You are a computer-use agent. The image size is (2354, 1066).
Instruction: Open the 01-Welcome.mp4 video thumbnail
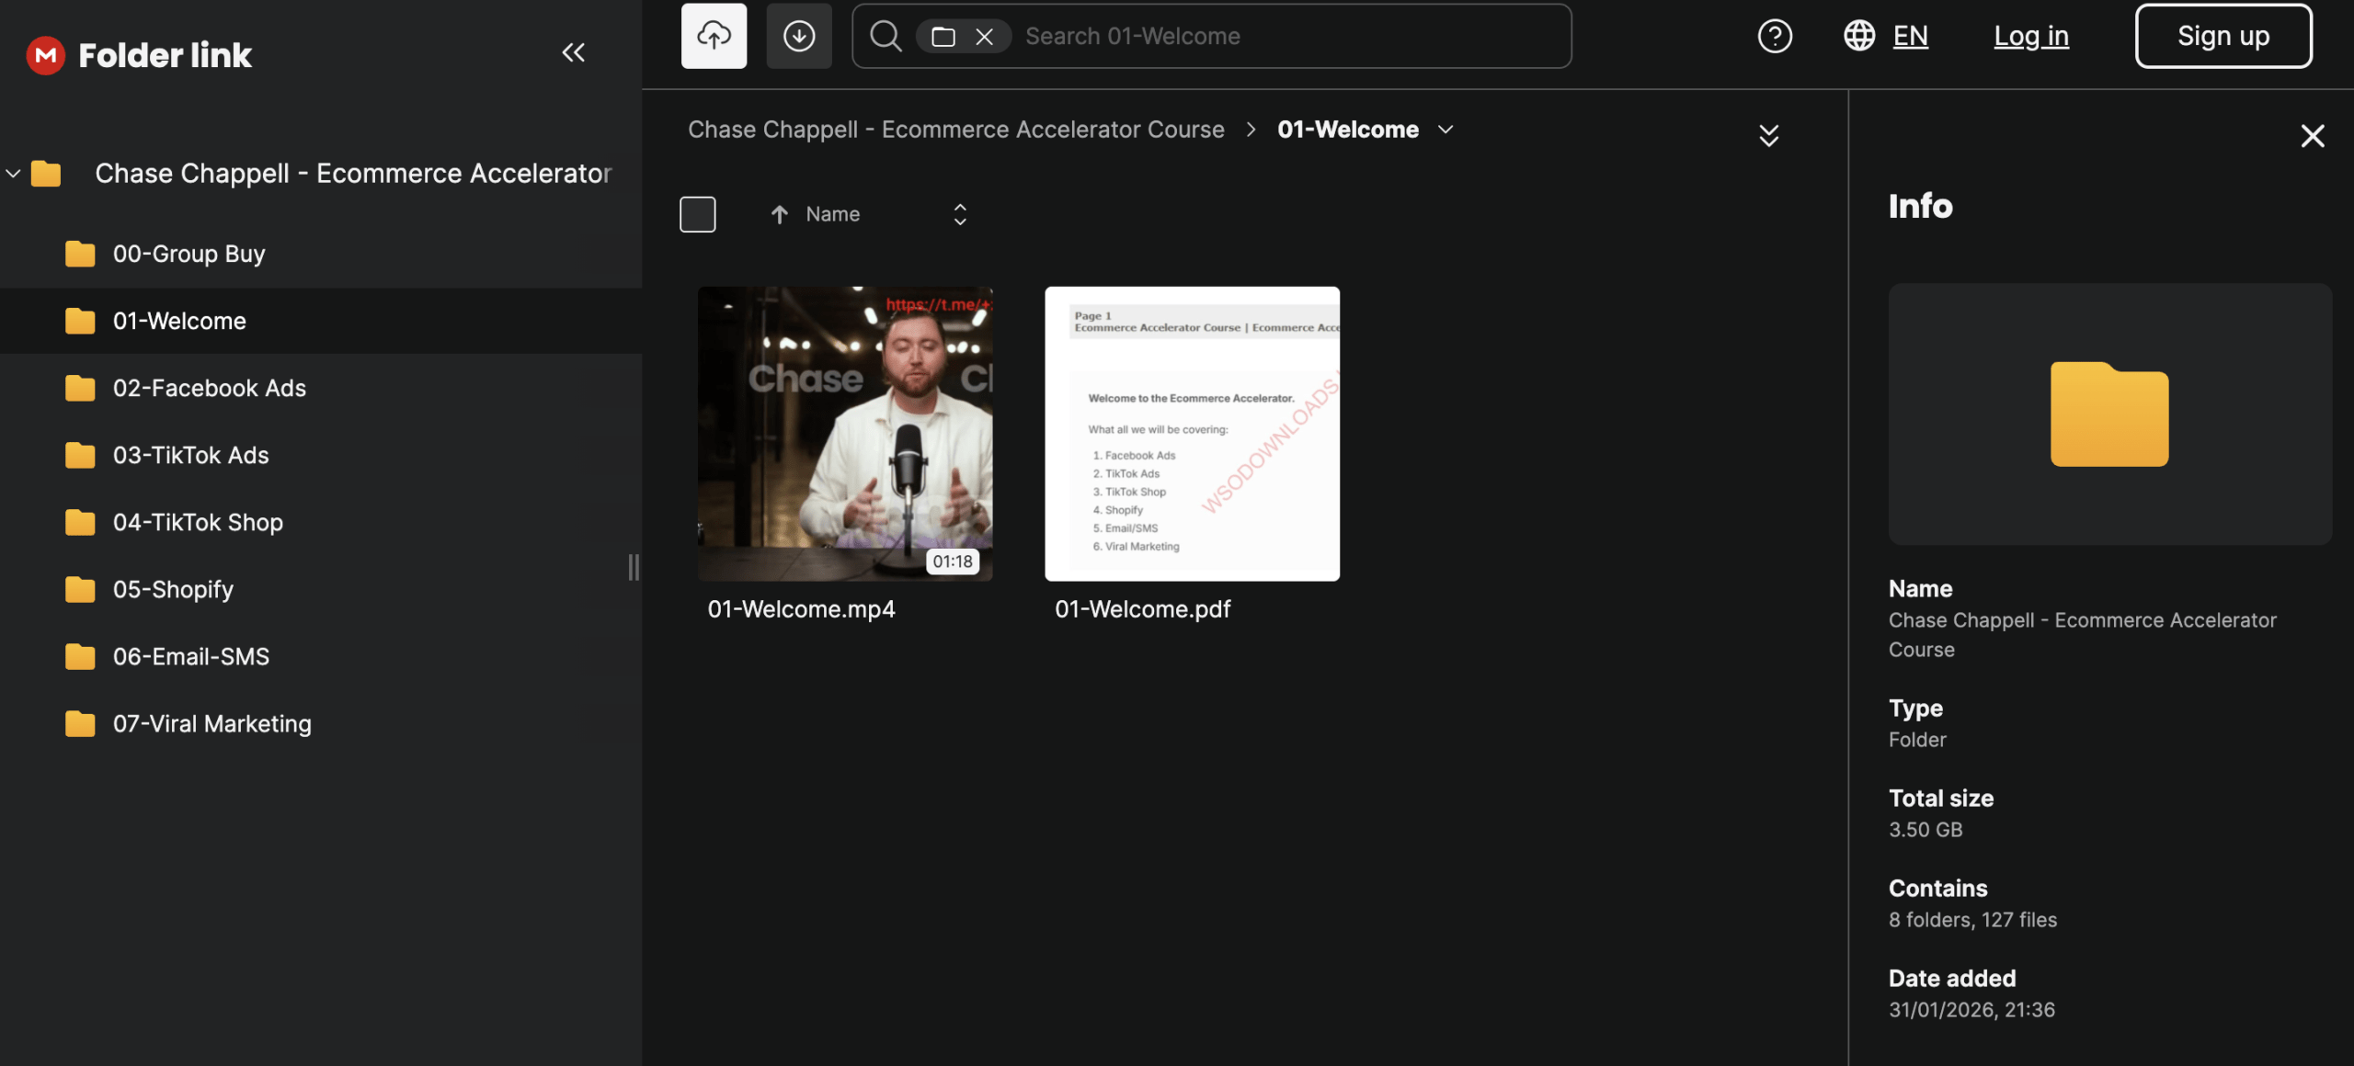844,433
